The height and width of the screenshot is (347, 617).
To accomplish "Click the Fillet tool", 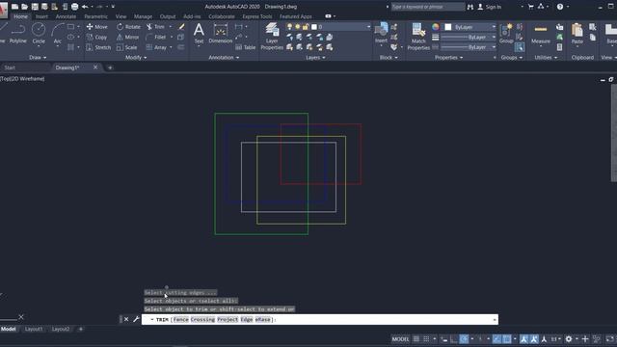I will click(156, 37).
